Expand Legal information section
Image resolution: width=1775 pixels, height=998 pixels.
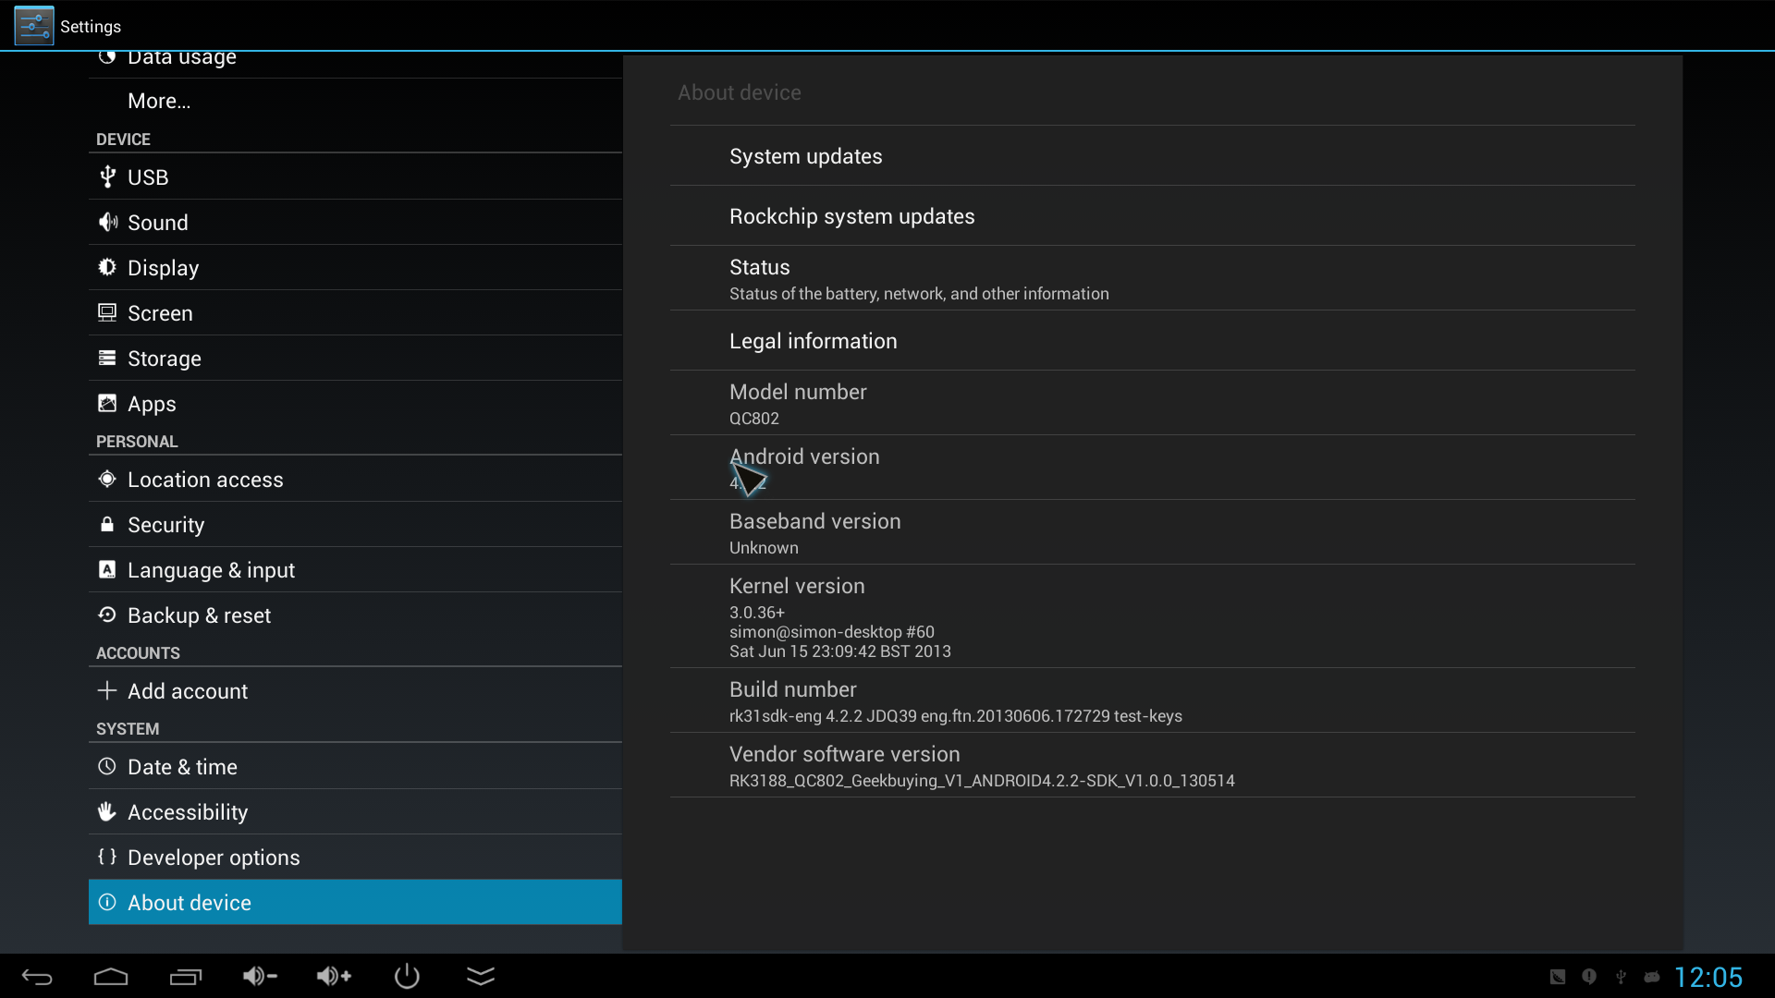tap(814, 340)
